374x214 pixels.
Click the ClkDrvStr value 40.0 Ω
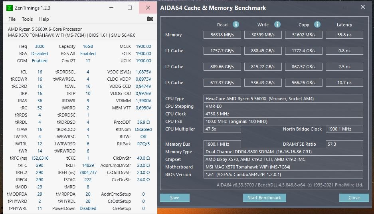pos(143,158)
